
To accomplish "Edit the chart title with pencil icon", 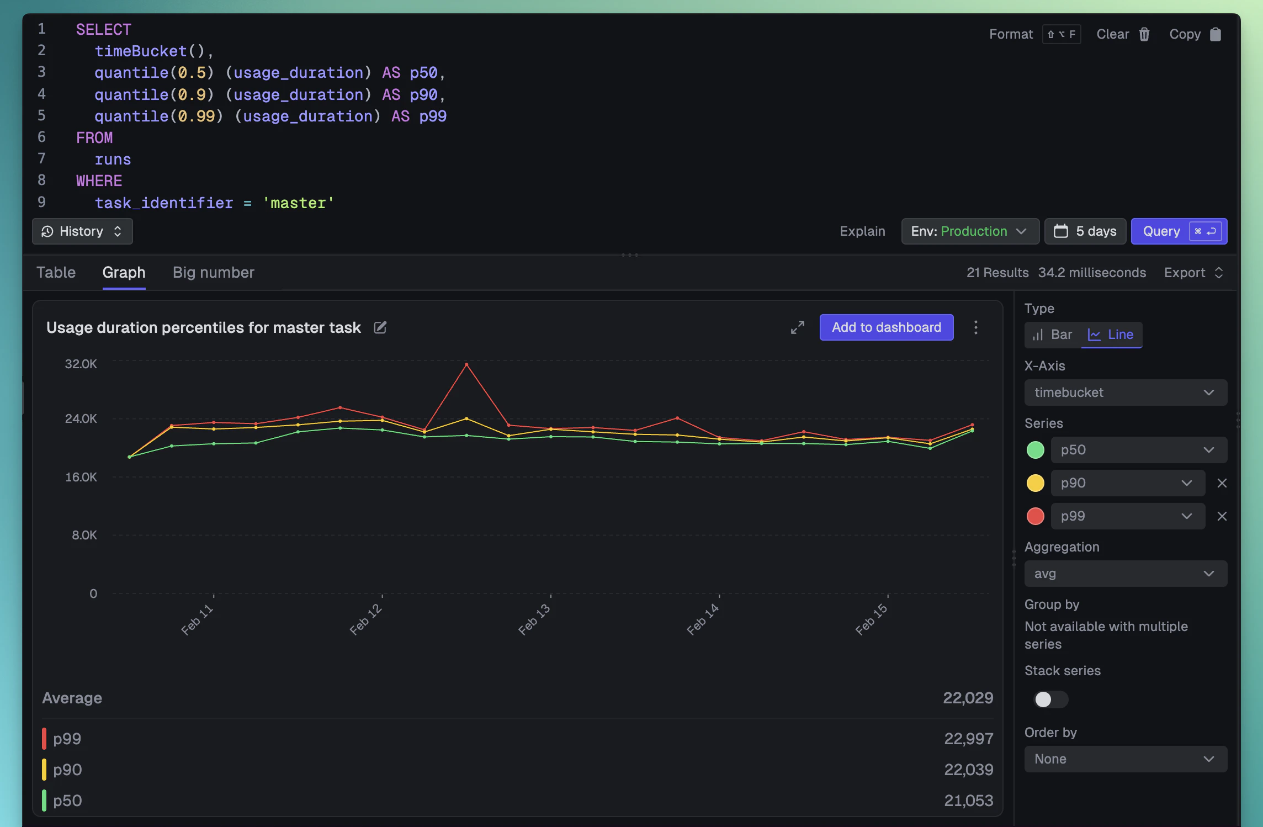I will [x=380, y=327].
